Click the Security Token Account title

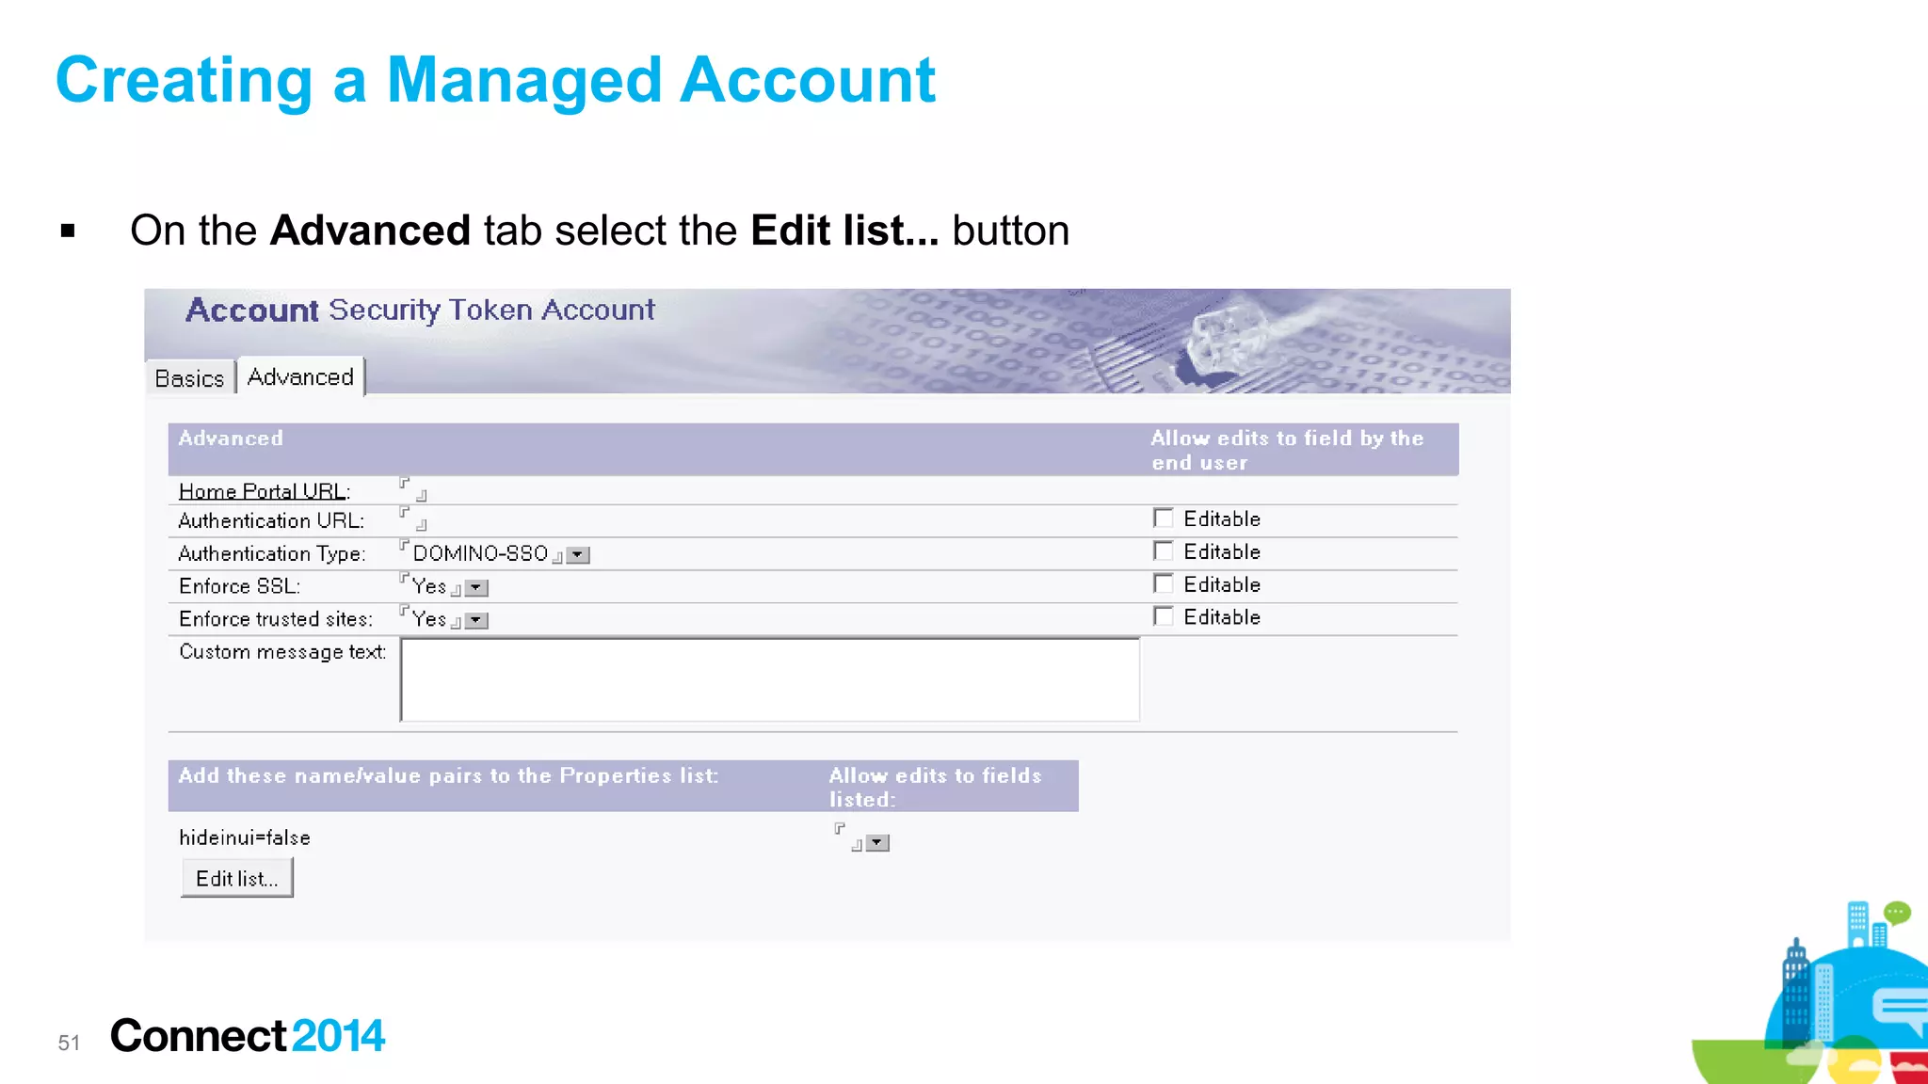tap(492, 310)
